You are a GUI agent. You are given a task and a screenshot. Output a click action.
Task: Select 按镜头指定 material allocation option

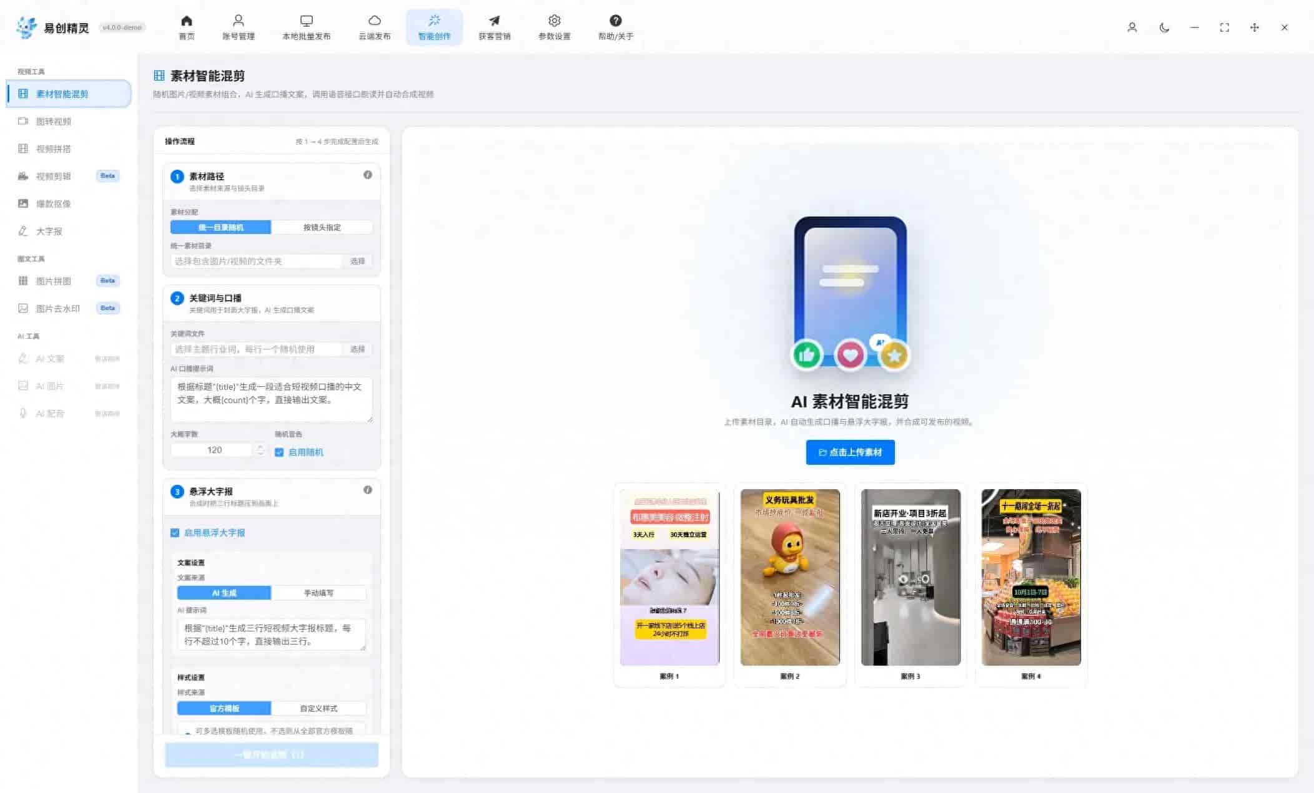(322, 227)
